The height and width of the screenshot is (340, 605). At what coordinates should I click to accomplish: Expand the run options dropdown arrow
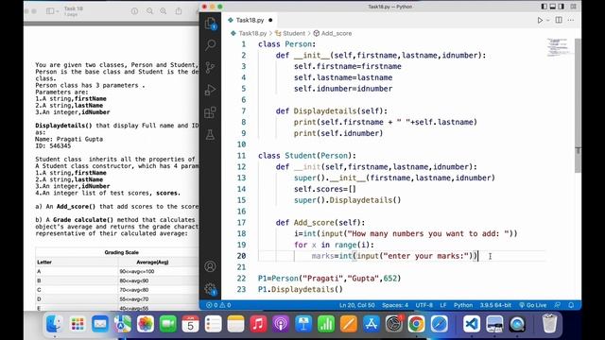click(x=548, y=21)
